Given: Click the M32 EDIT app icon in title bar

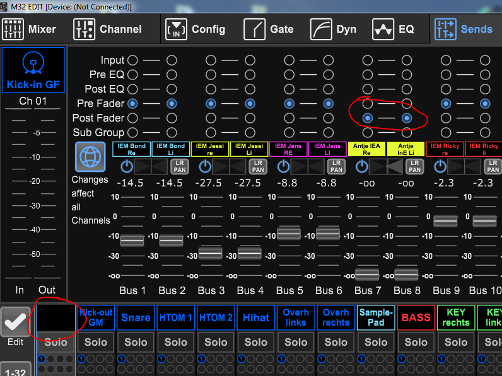Looking at the screenshot, I should (x=4, y=6).
